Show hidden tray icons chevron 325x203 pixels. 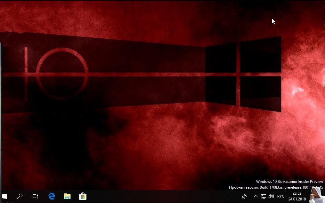[x=256, y=196]
